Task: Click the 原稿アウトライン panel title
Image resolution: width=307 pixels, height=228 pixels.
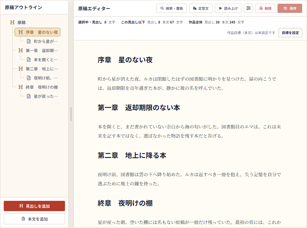Action: (23, 8)
